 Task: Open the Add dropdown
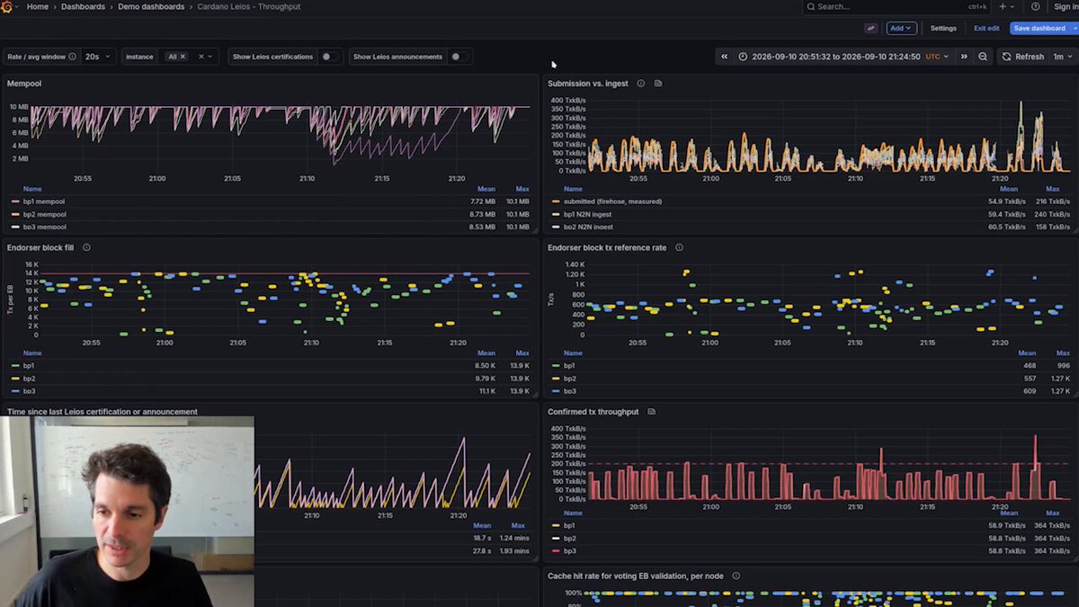click(x=900, y=28)
